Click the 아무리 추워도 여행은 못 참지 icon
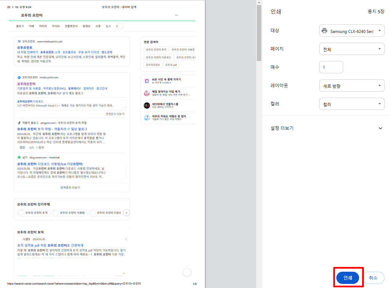This screenshot has height=288, width=390. [147, 118]
